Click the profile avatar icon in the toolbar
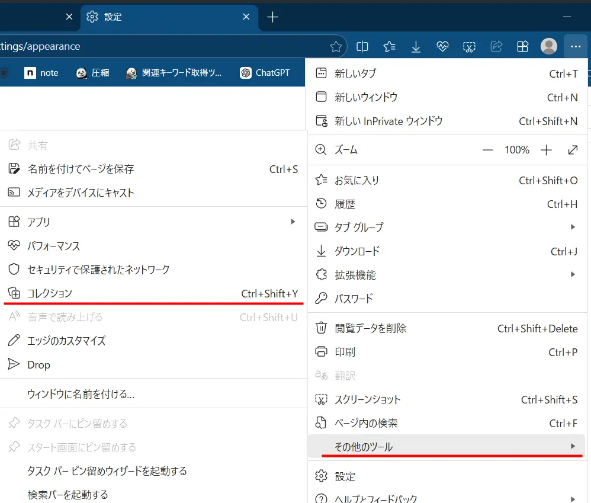This screenshot has height=503, width=591. click(549, 46)
